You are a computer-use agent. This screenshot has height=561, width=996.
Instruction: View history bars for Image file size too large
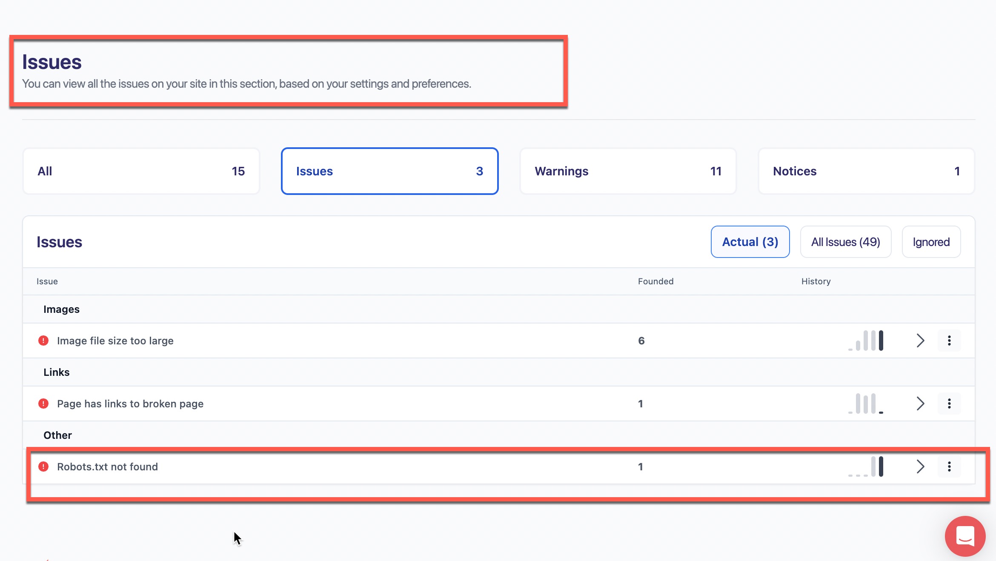[866, 341]
